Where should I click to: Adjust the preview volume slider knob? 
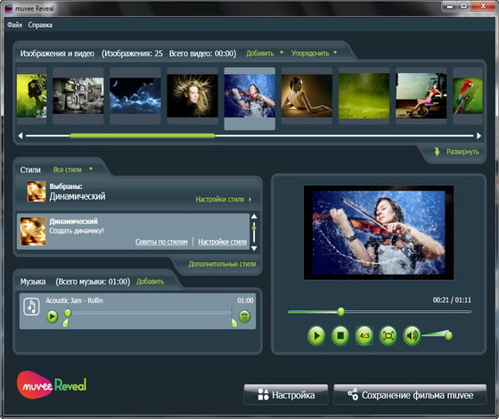448,335
